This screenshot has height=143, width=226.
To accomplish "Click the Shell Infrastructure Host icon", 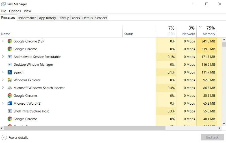I will click(10, 111).
